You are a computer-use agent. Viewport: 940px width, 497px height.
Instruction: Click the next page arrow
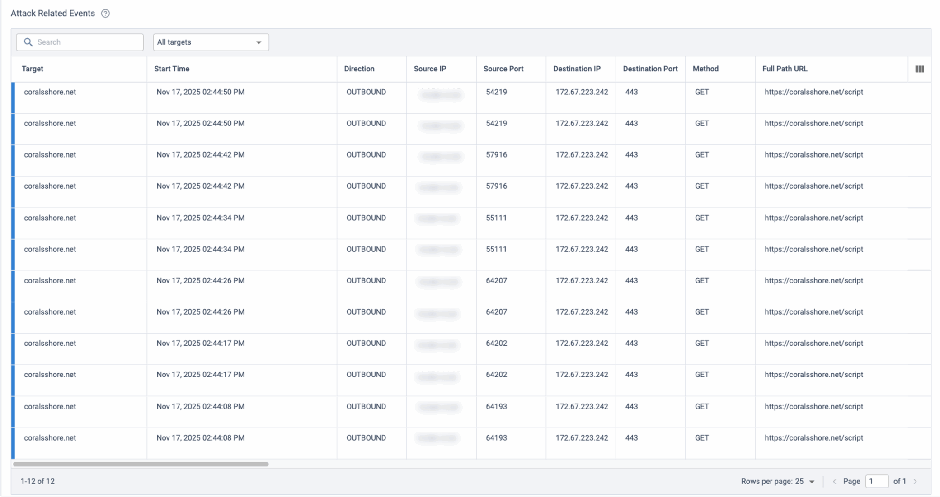915,481
